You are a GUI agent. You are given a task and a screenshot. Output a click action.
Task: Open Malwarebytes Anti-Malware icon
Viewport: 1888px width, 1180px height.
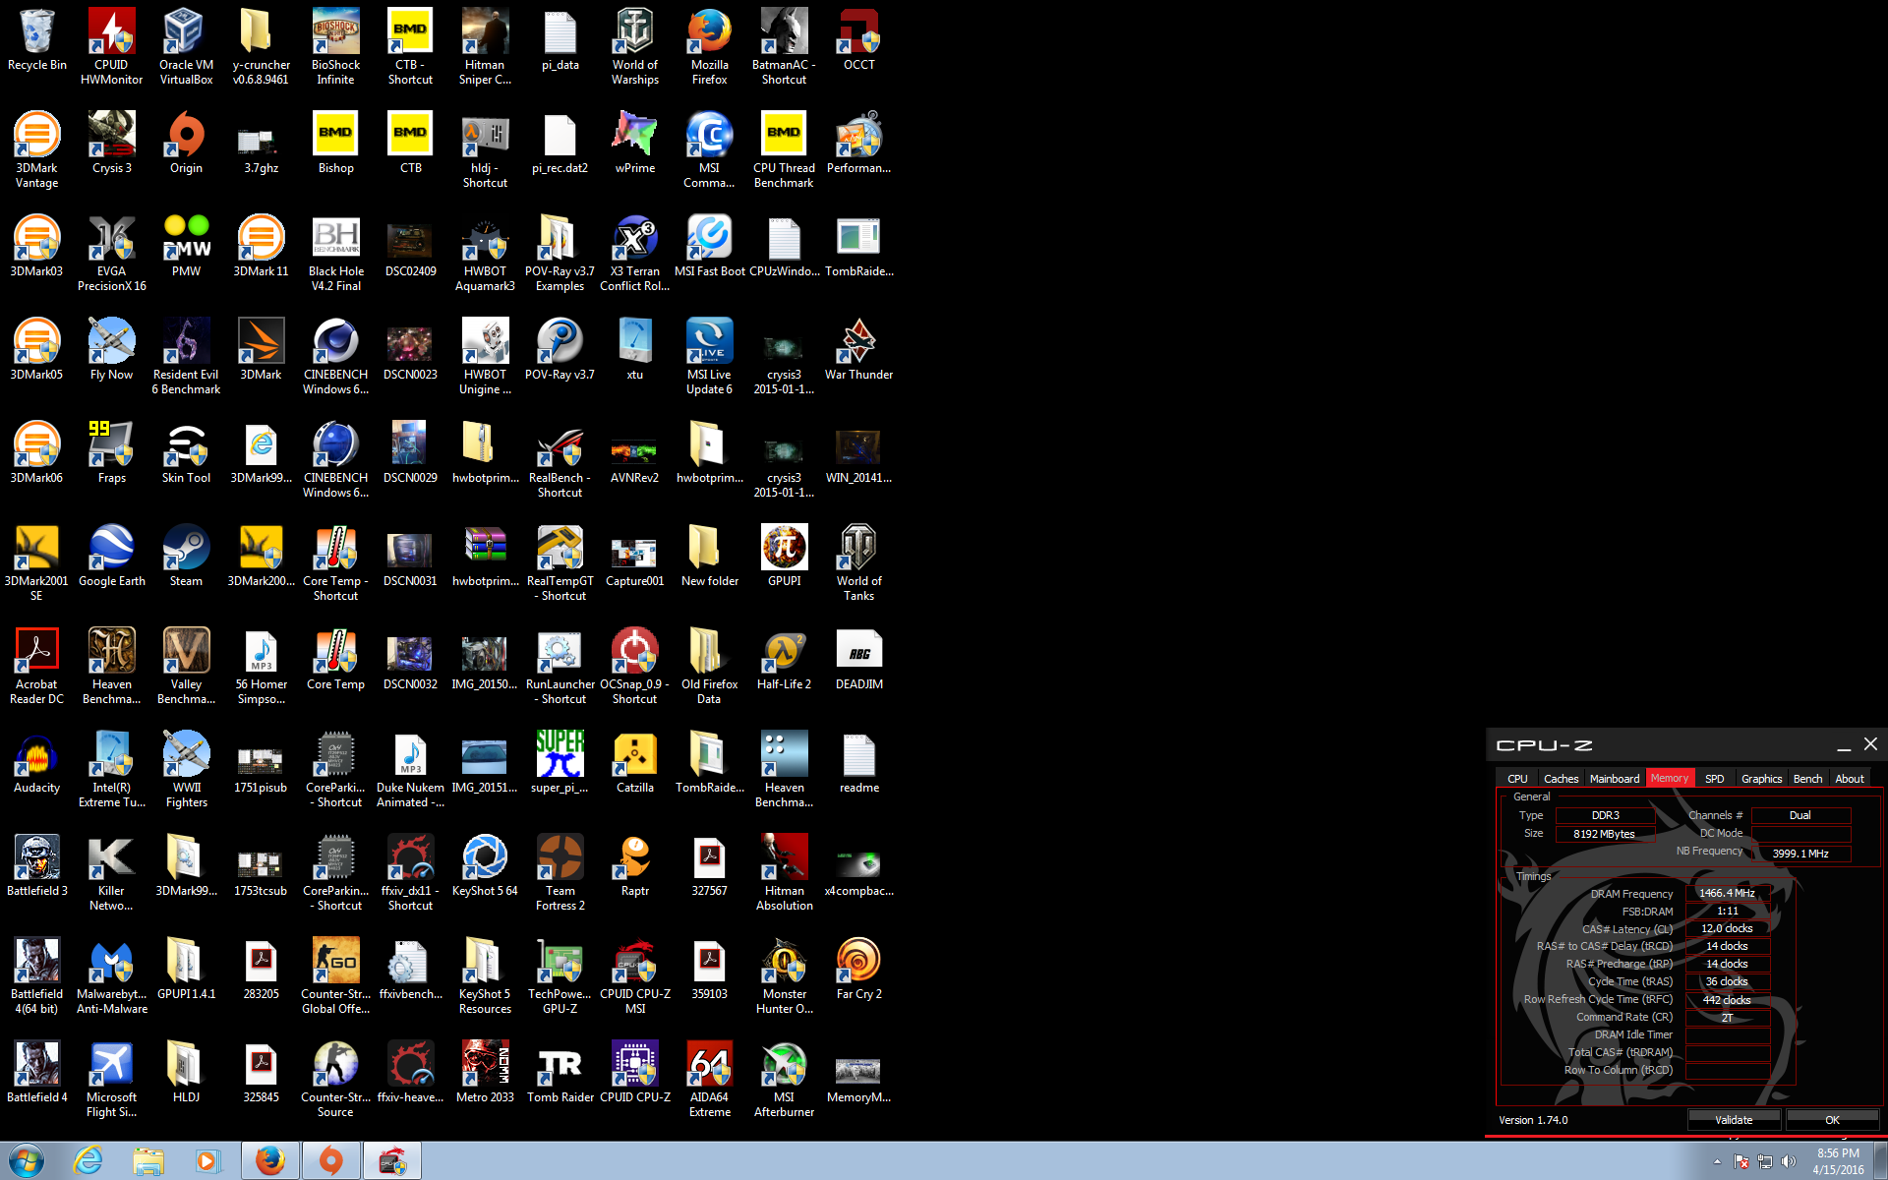point(111,975)
